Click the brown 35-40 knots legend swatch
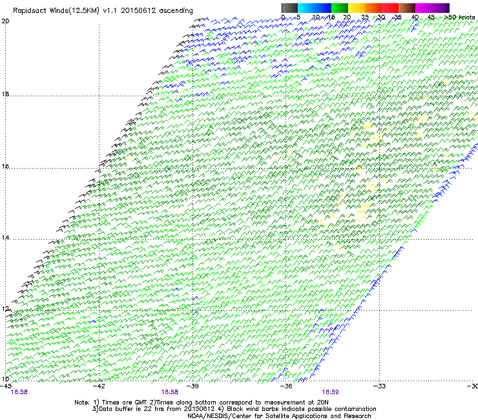478x420 pixels. (x=407, y=8)
